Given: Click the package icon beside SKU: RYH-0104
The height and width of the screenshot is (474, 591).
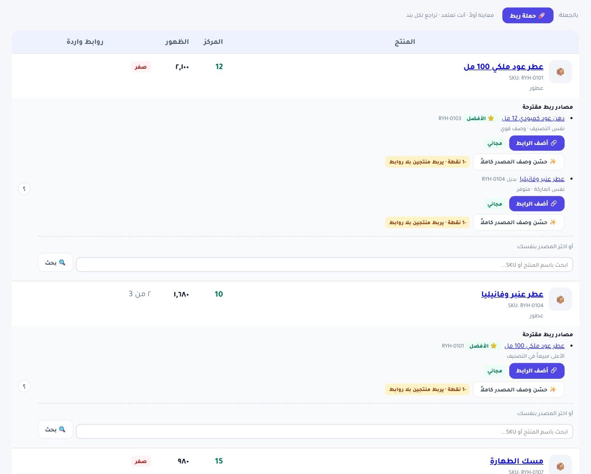Looking at the screenshot, I should click(x=560, y=299).
